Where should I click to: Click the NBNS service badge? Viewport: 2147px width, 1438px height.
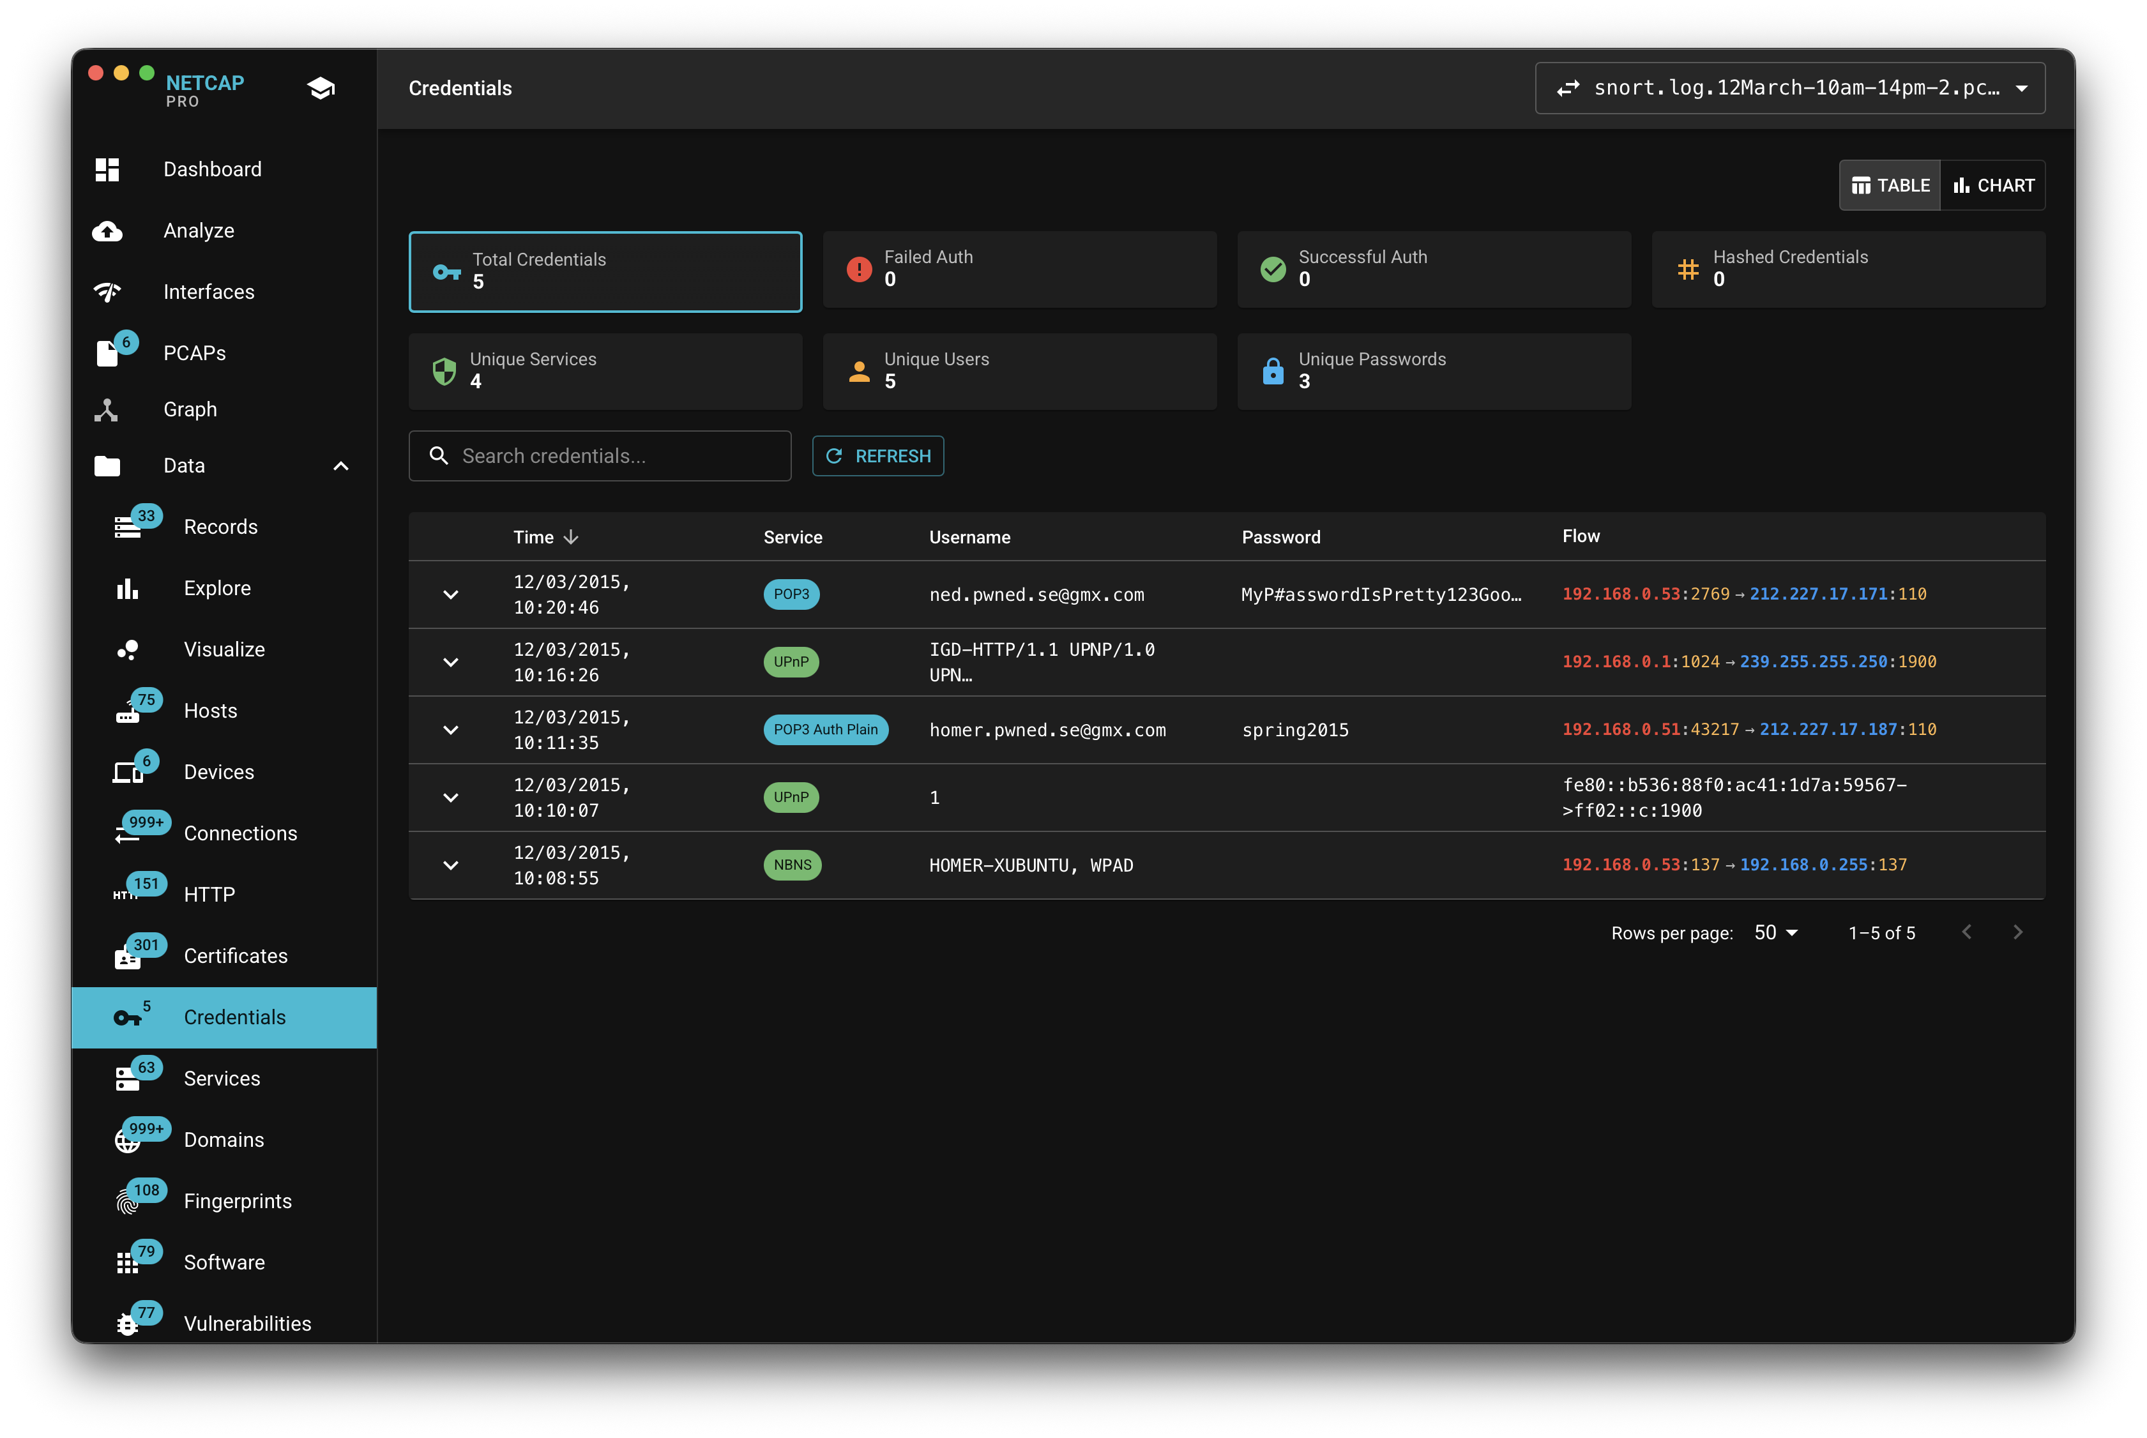(793, 866)
